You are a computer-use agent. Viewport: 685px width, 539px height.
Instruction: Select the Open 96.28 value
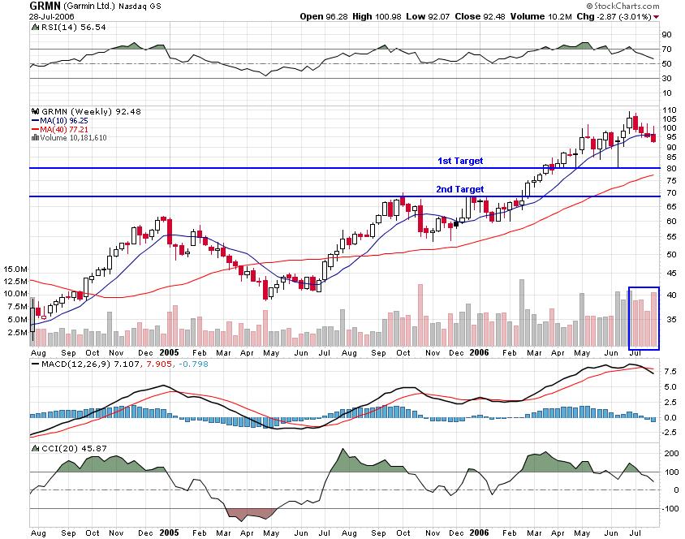(324, 16)
